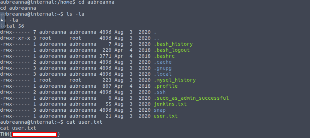This screenshot has height=138, width=310.
Task: Click the .profile file name
Action: tap(166, 86)
